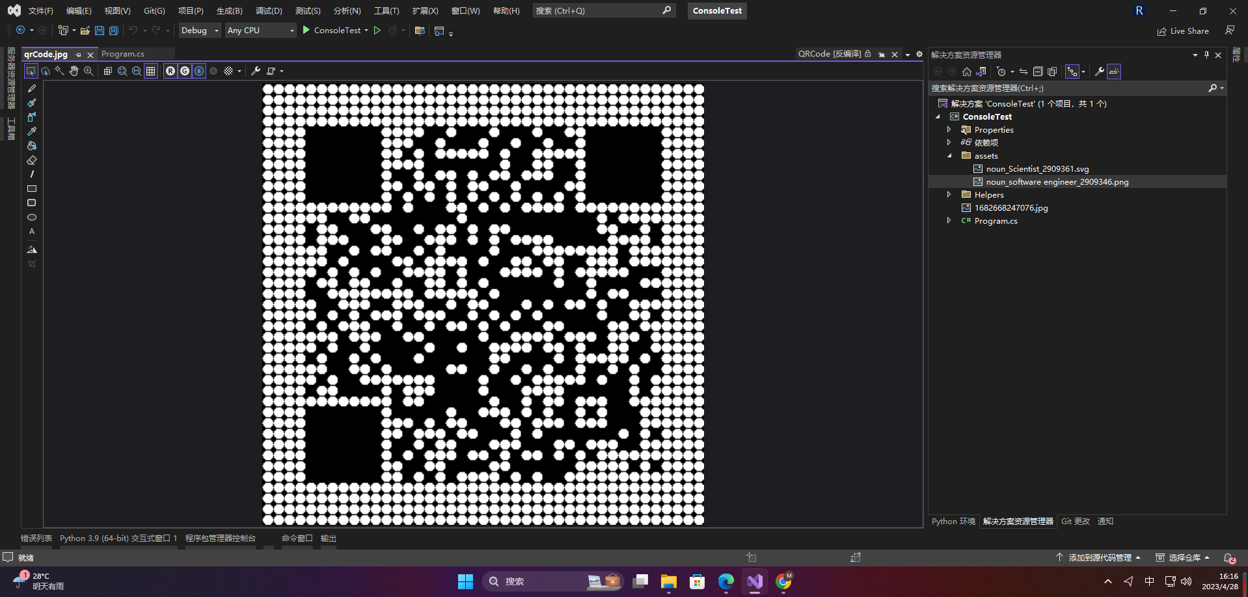1248x597 pixels.
Task: Toggle the pixel grid view
Action: (151, 71)
